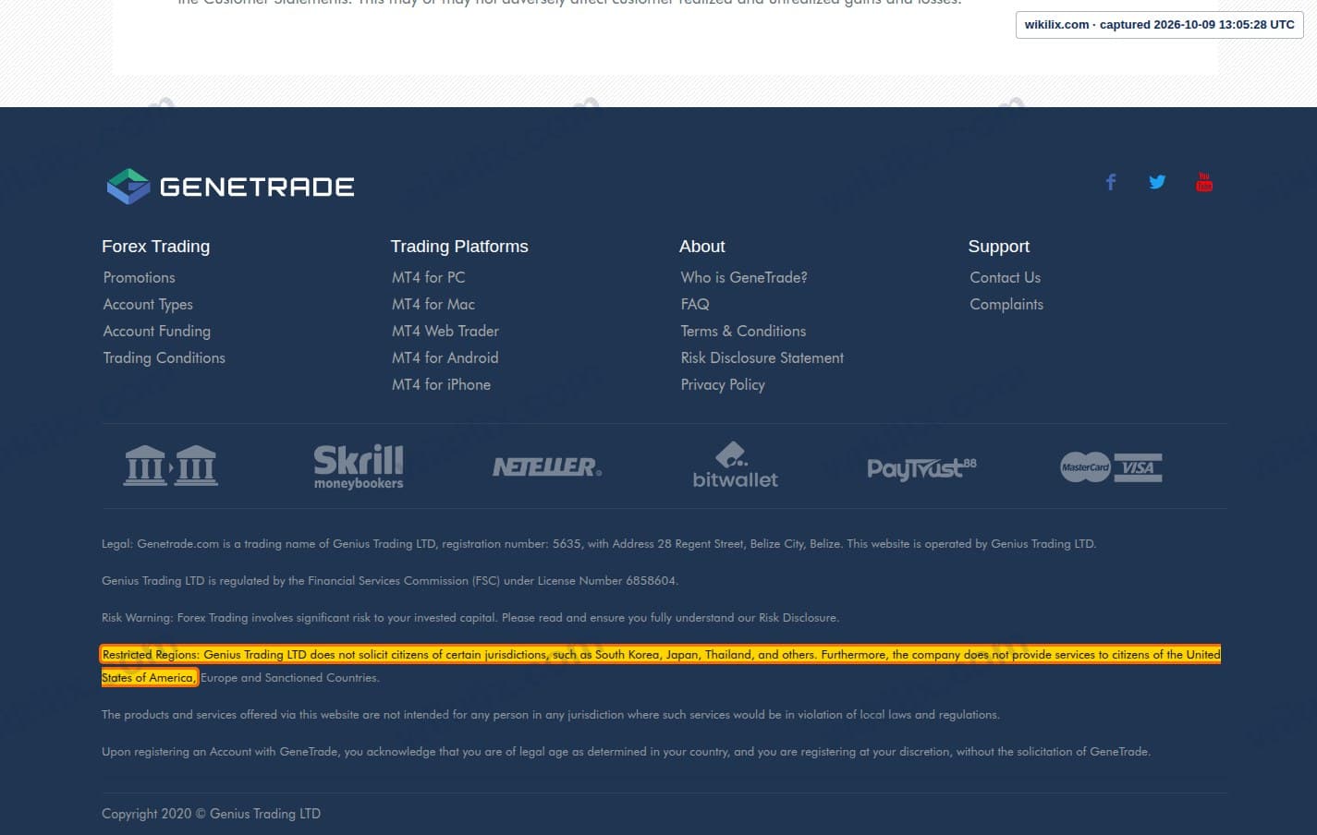Image resolution: width=1317 pixels, height=835 pixels.
Task: Click the VISA payment logo
Action: (x=1138, y=467)
